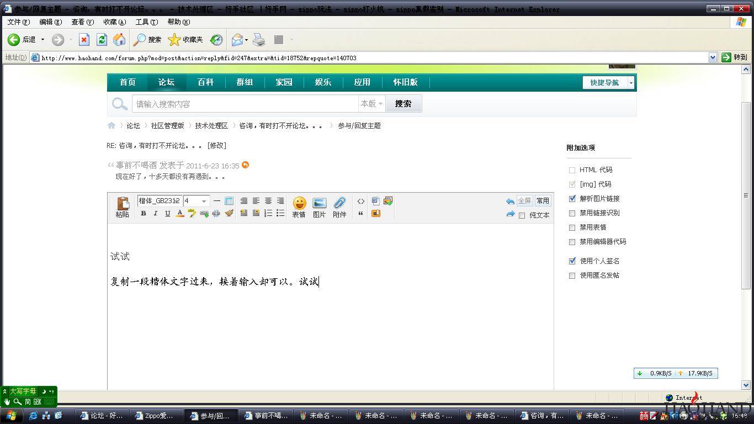Image resolution: width=754 pixels, height=424 pixels.
Task: Click the justify alignment icon
Action: [x=244, y=201]
